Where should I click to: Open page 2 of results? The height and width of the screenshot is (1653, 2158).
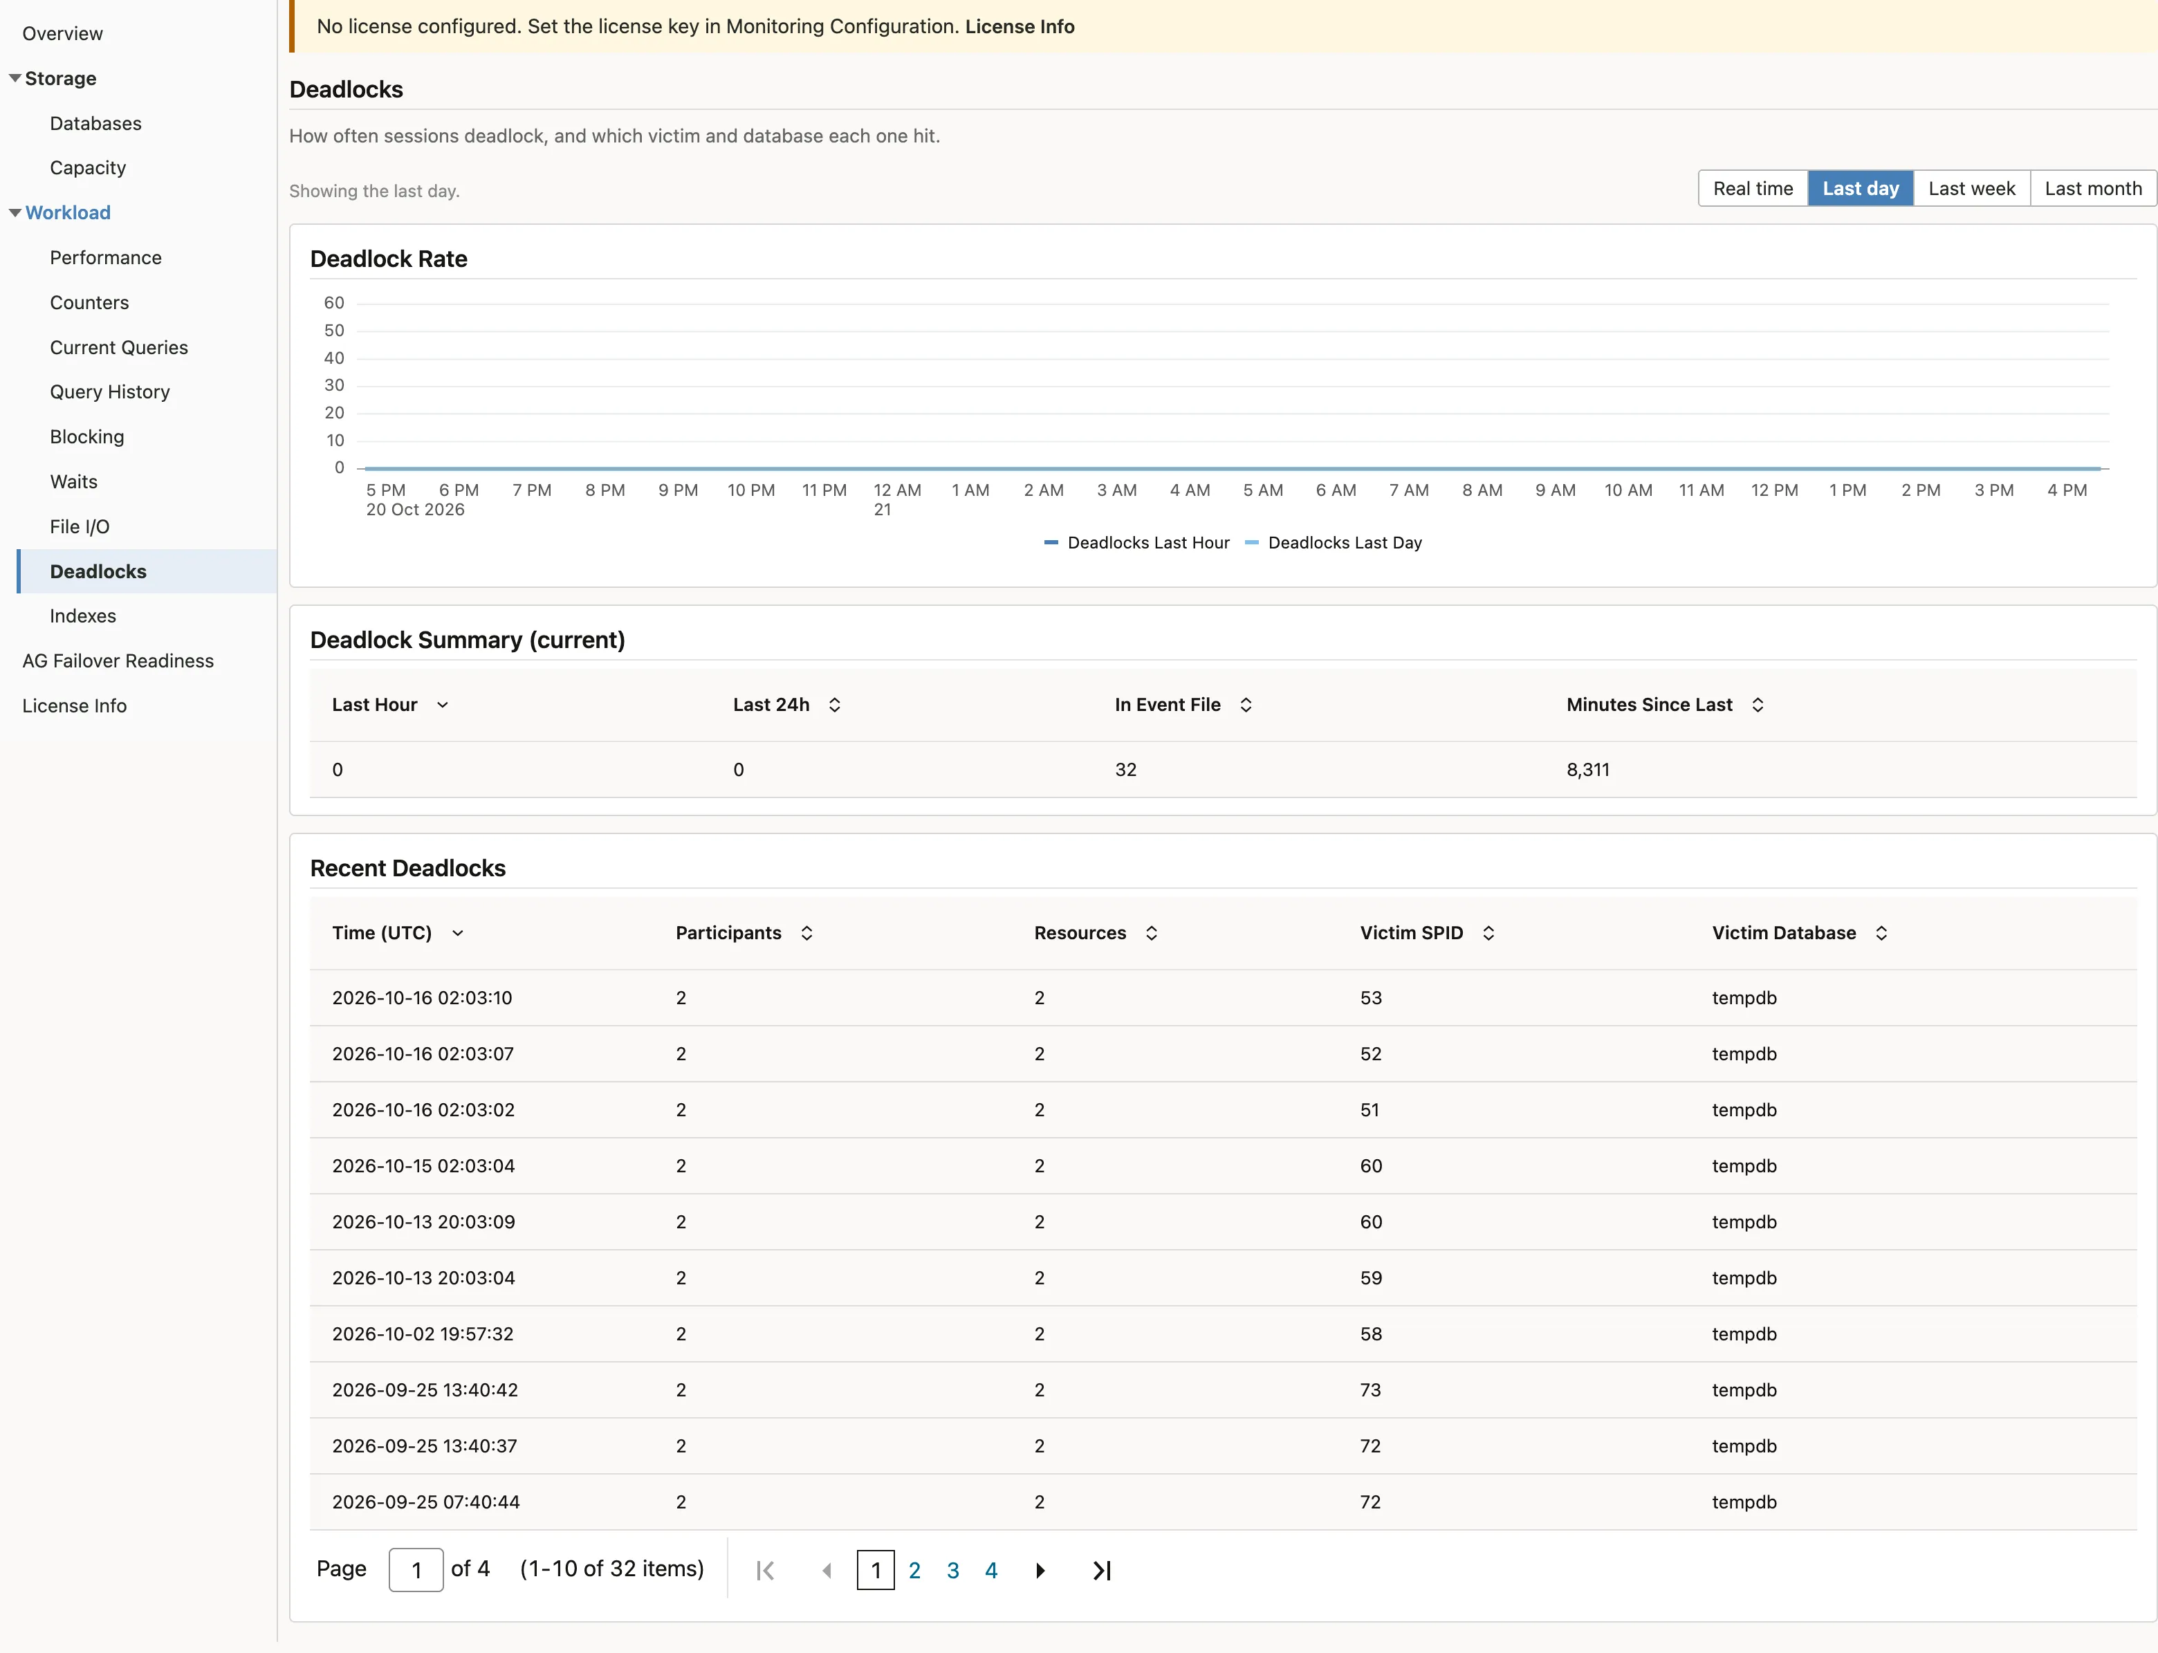coord(914,1570)
